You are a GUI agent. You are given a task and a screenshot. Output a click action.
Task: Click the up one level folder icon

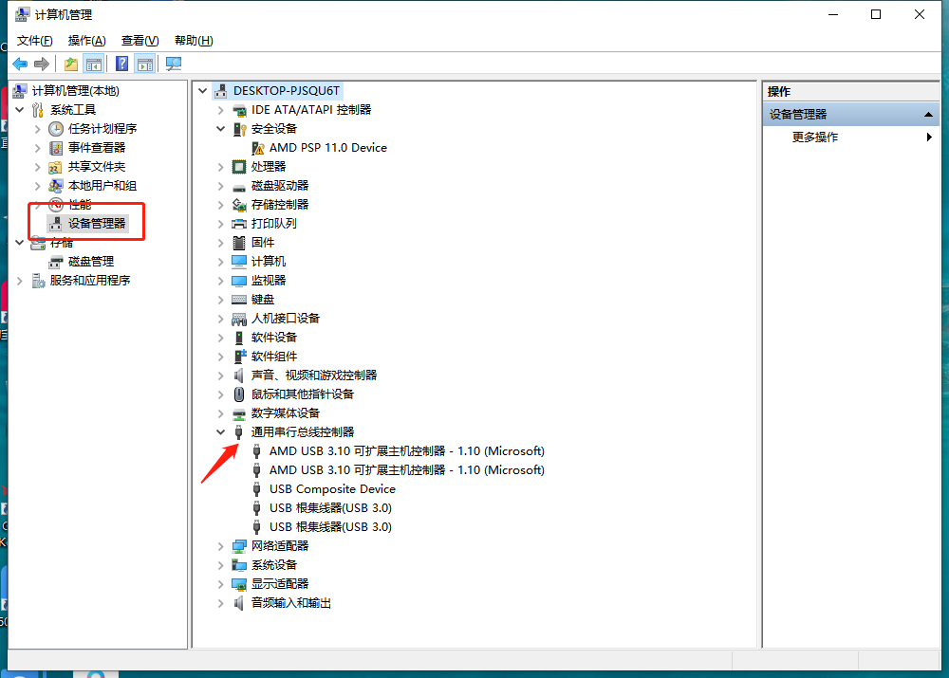tap(71, 64)
